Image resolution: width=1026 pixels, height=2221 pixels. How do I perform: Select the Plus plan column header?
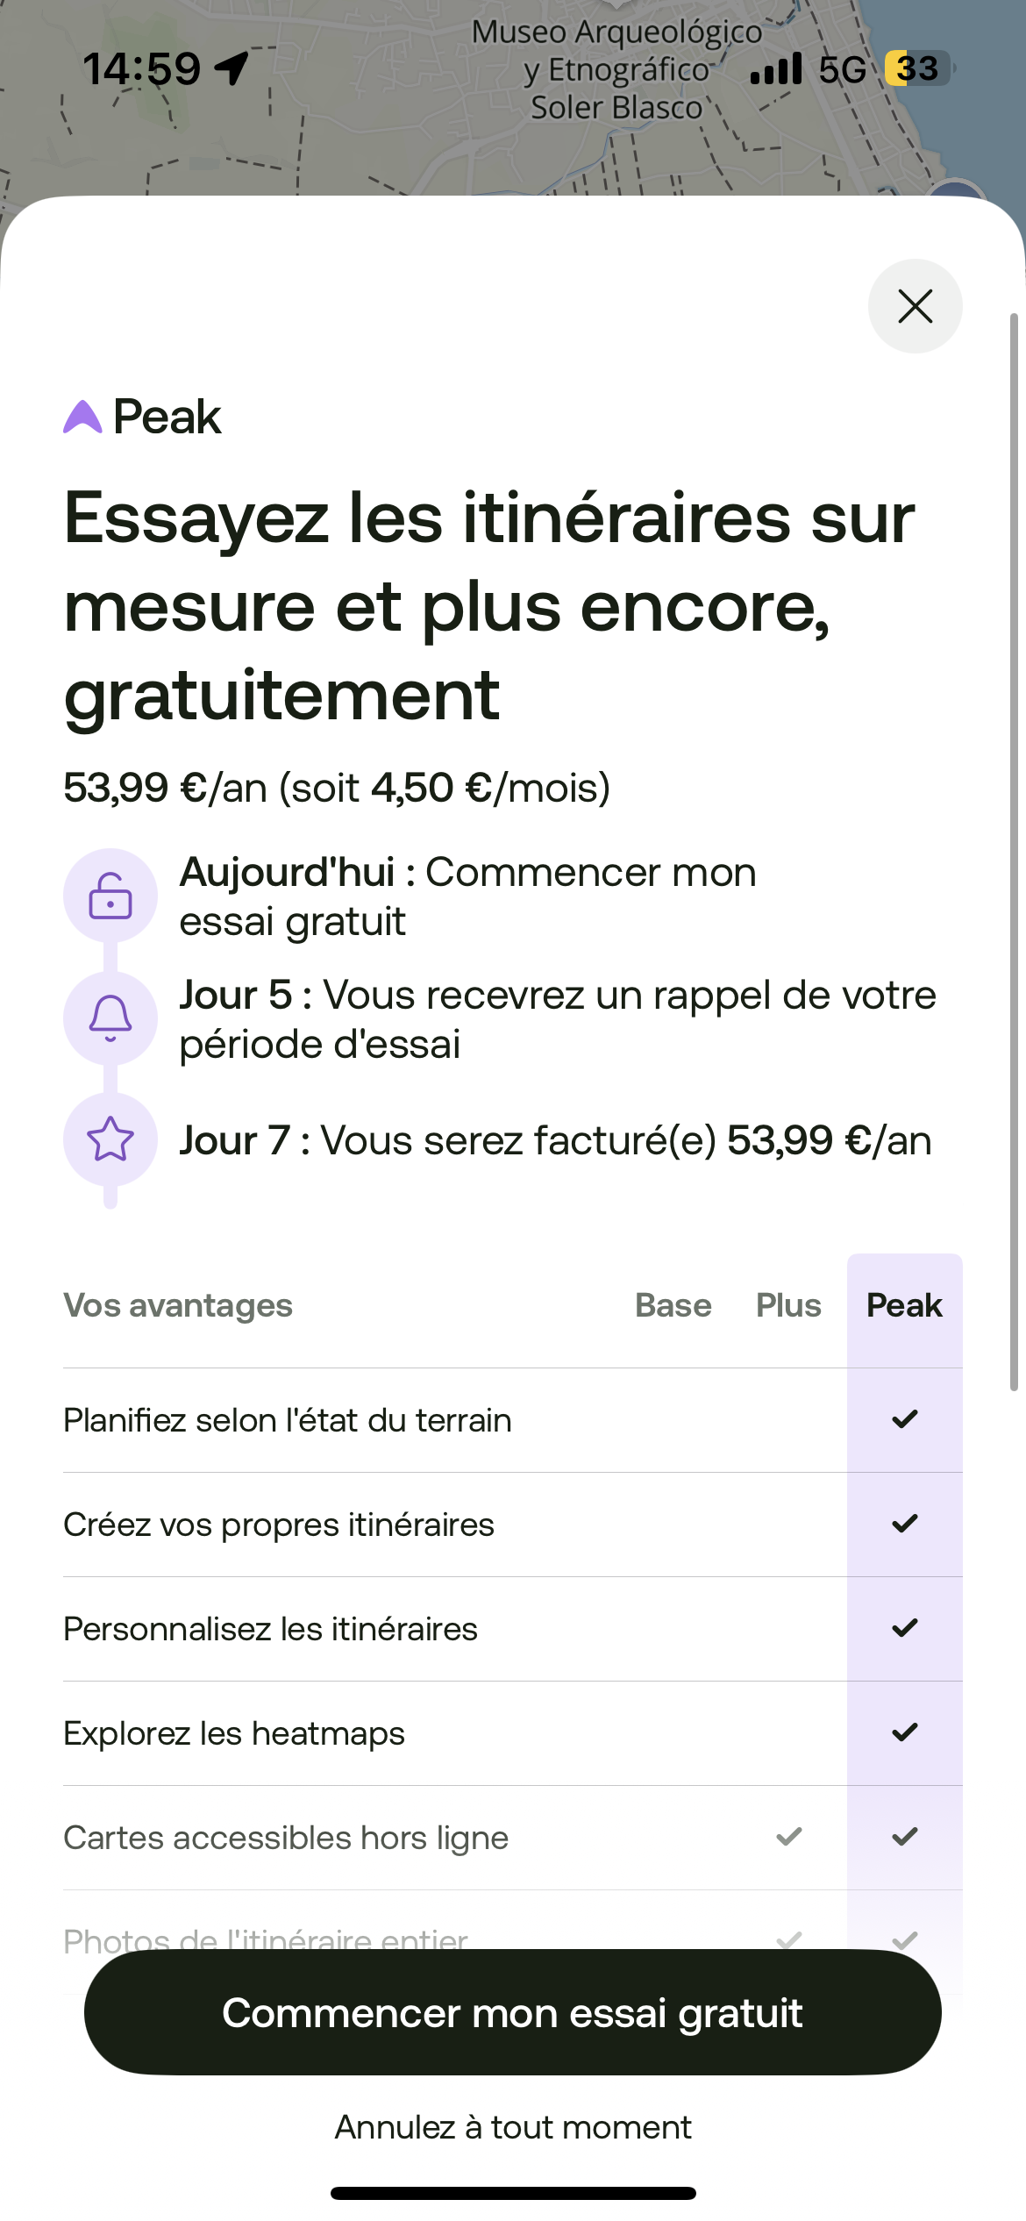[x=788, y=1305]
